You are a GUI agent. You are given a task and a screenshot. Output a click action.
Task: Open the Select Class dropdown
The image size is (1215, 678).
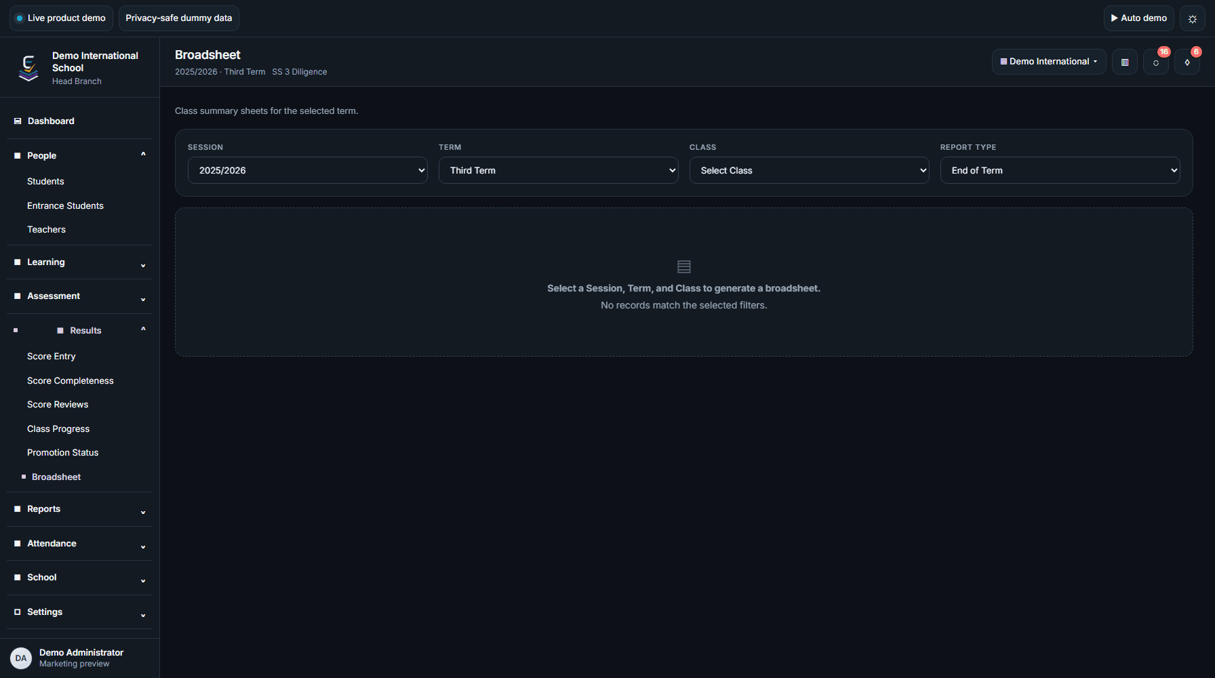click(x=810, y=170)
